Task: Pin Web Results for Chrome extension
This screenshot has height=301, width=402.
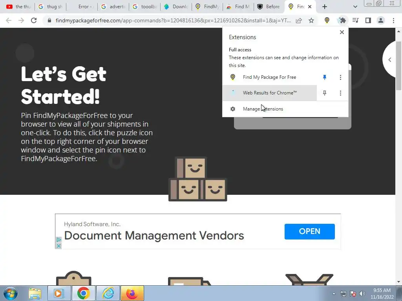Action: 325,93
